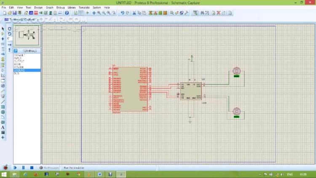Click the ground terminal symbol in schematic

[190, 122]
